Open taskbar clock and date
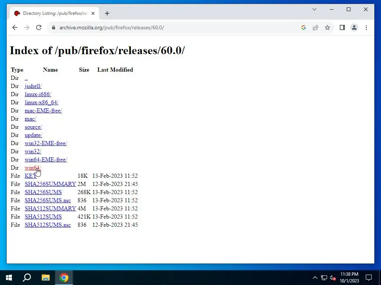This screenshot has width=381, height=285. pyautogui.click(x=349, y=278)
